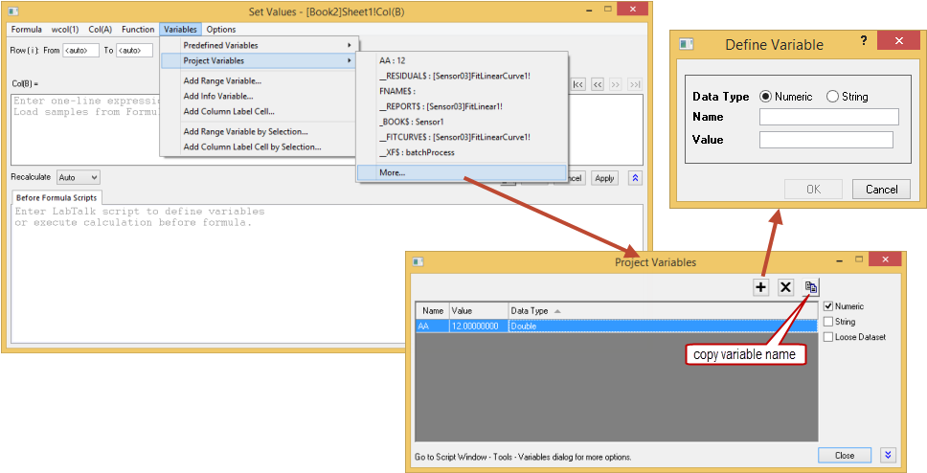Open the Col(A) menu
This screenshot has width=927, height=473.
pos(100,29)
